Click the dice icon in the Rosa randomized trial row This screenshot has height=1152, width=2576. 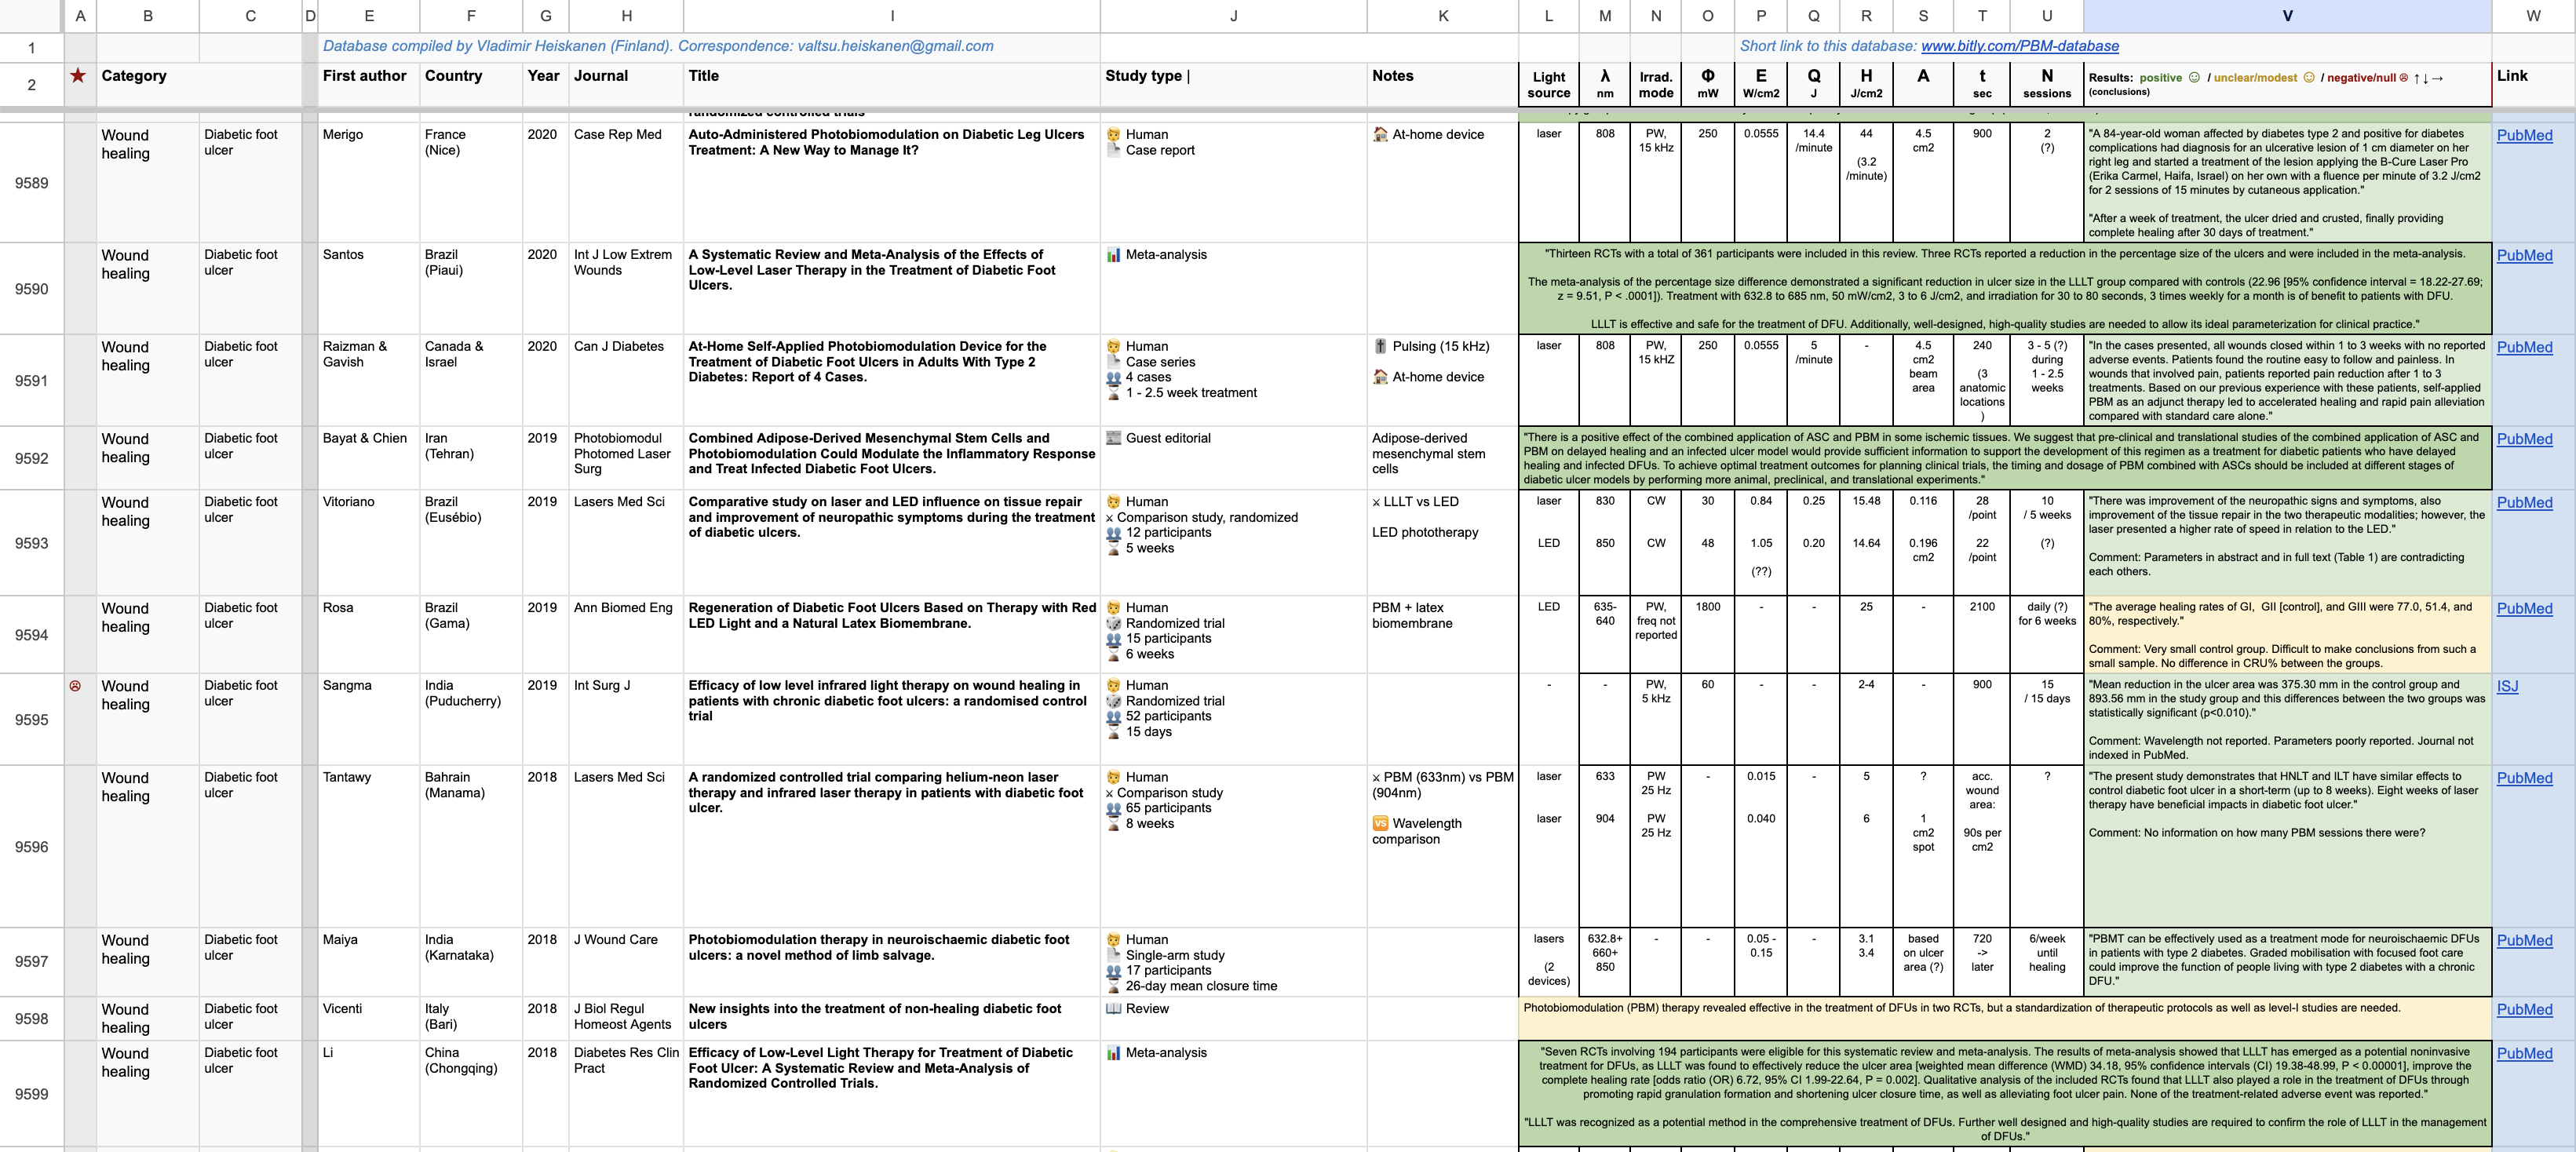click(1113, 623)
